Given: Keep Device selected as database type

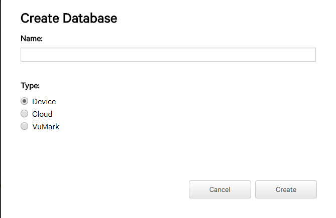Looking at the screenshot, I should (x=25, y=101).
